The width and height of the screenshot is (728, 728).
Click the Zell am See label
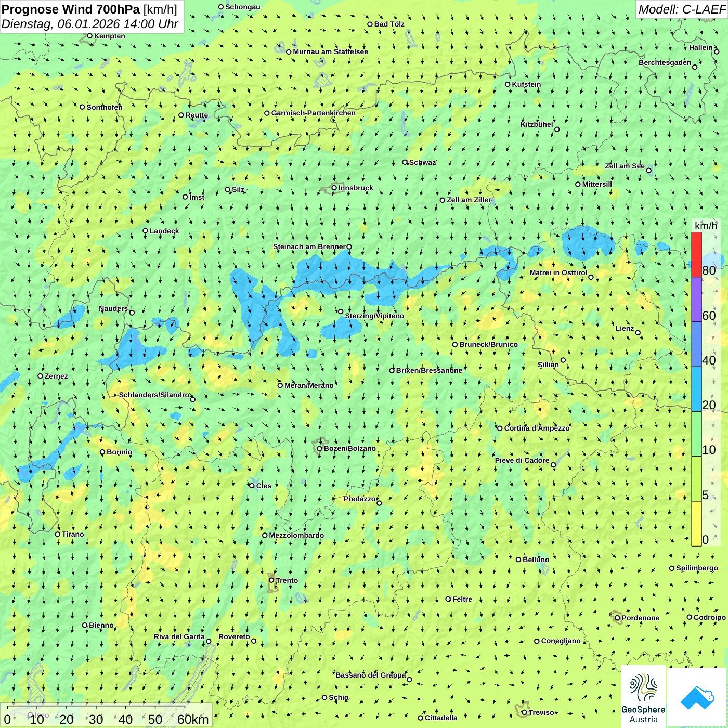pos(625,166)
